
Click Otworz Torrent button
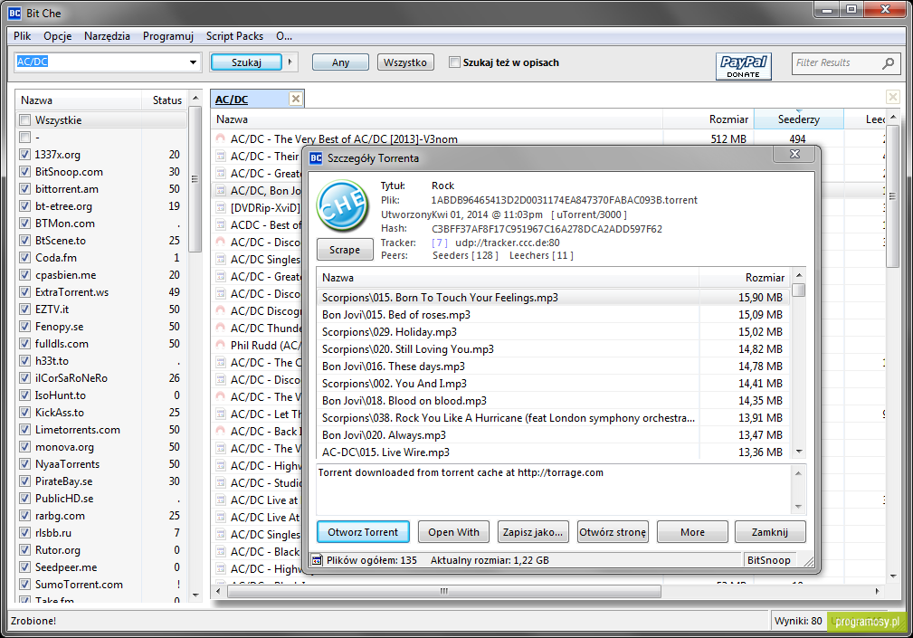pos(363,532)
